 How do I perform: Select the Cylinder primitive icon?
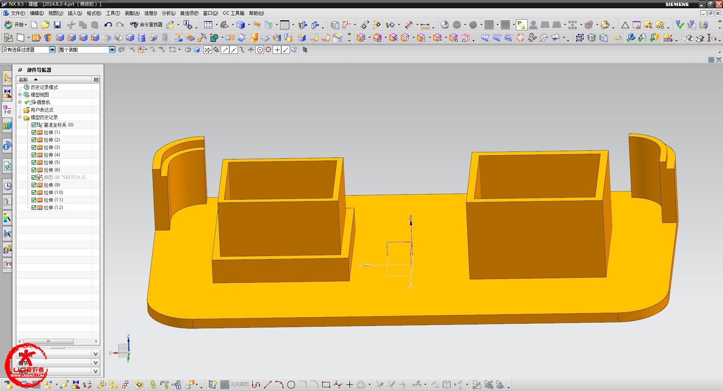(x=142, y=38)
